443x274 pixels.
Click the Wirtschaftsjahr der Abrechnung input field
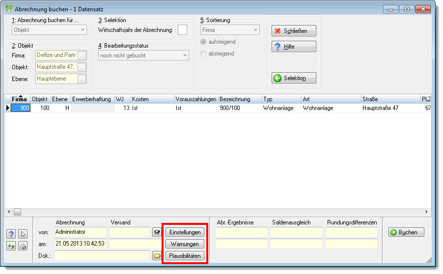(183, 30)
